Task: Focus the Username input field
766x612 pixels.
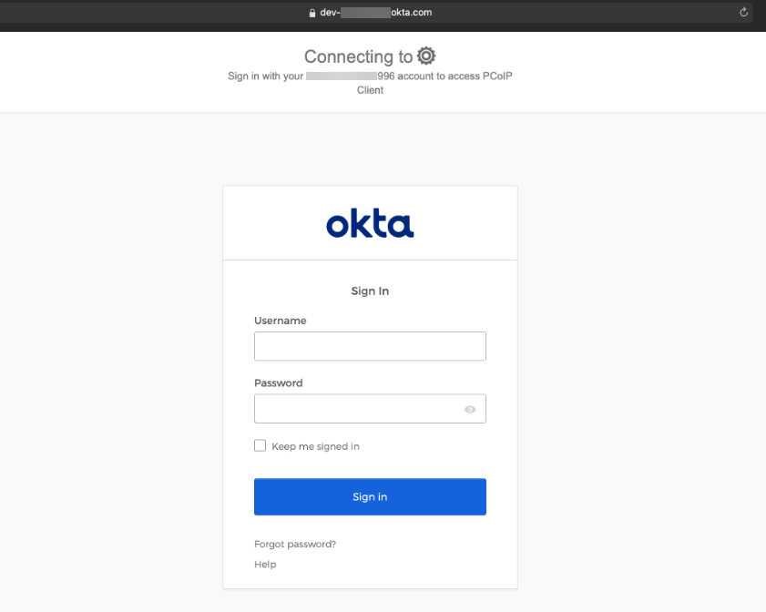Action: pos(370,346)
